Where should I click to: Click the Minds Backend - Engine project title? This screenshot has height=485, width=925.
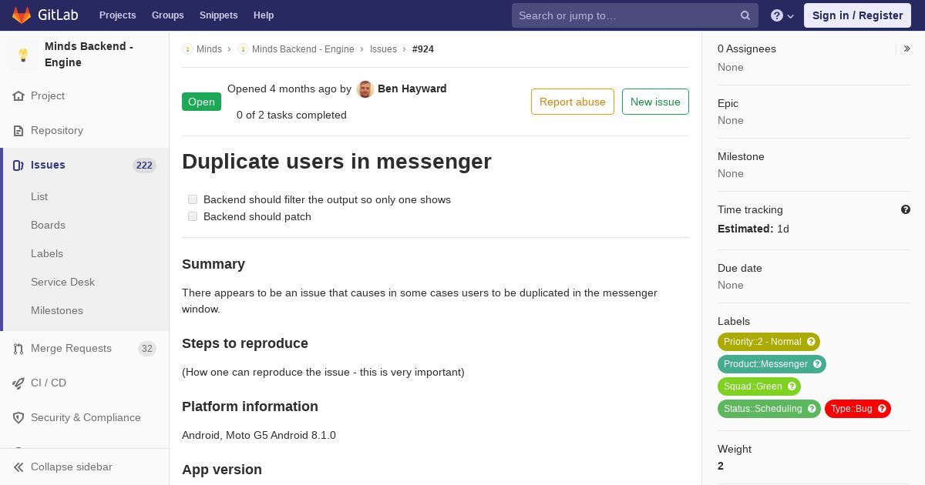coord(89,55)
